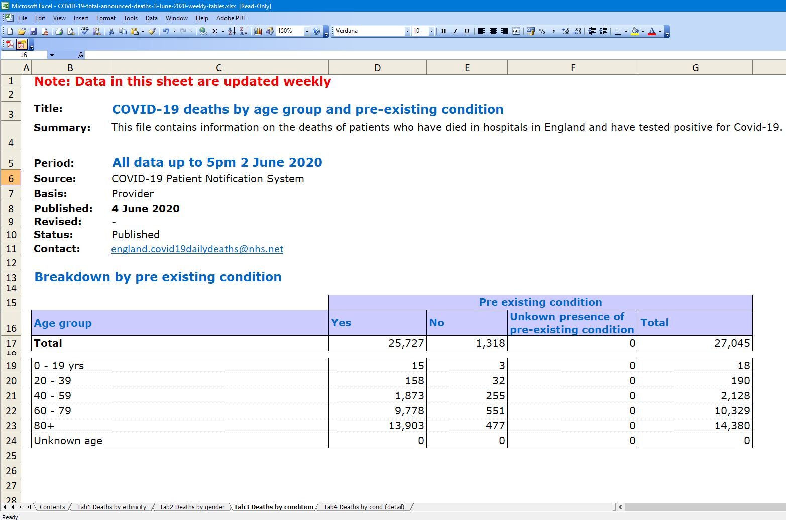The height and width of the screenshot is (520, 786).
Task: Click the Name Box showing J6
Action: pyautogui.click(x=24, y=55)
